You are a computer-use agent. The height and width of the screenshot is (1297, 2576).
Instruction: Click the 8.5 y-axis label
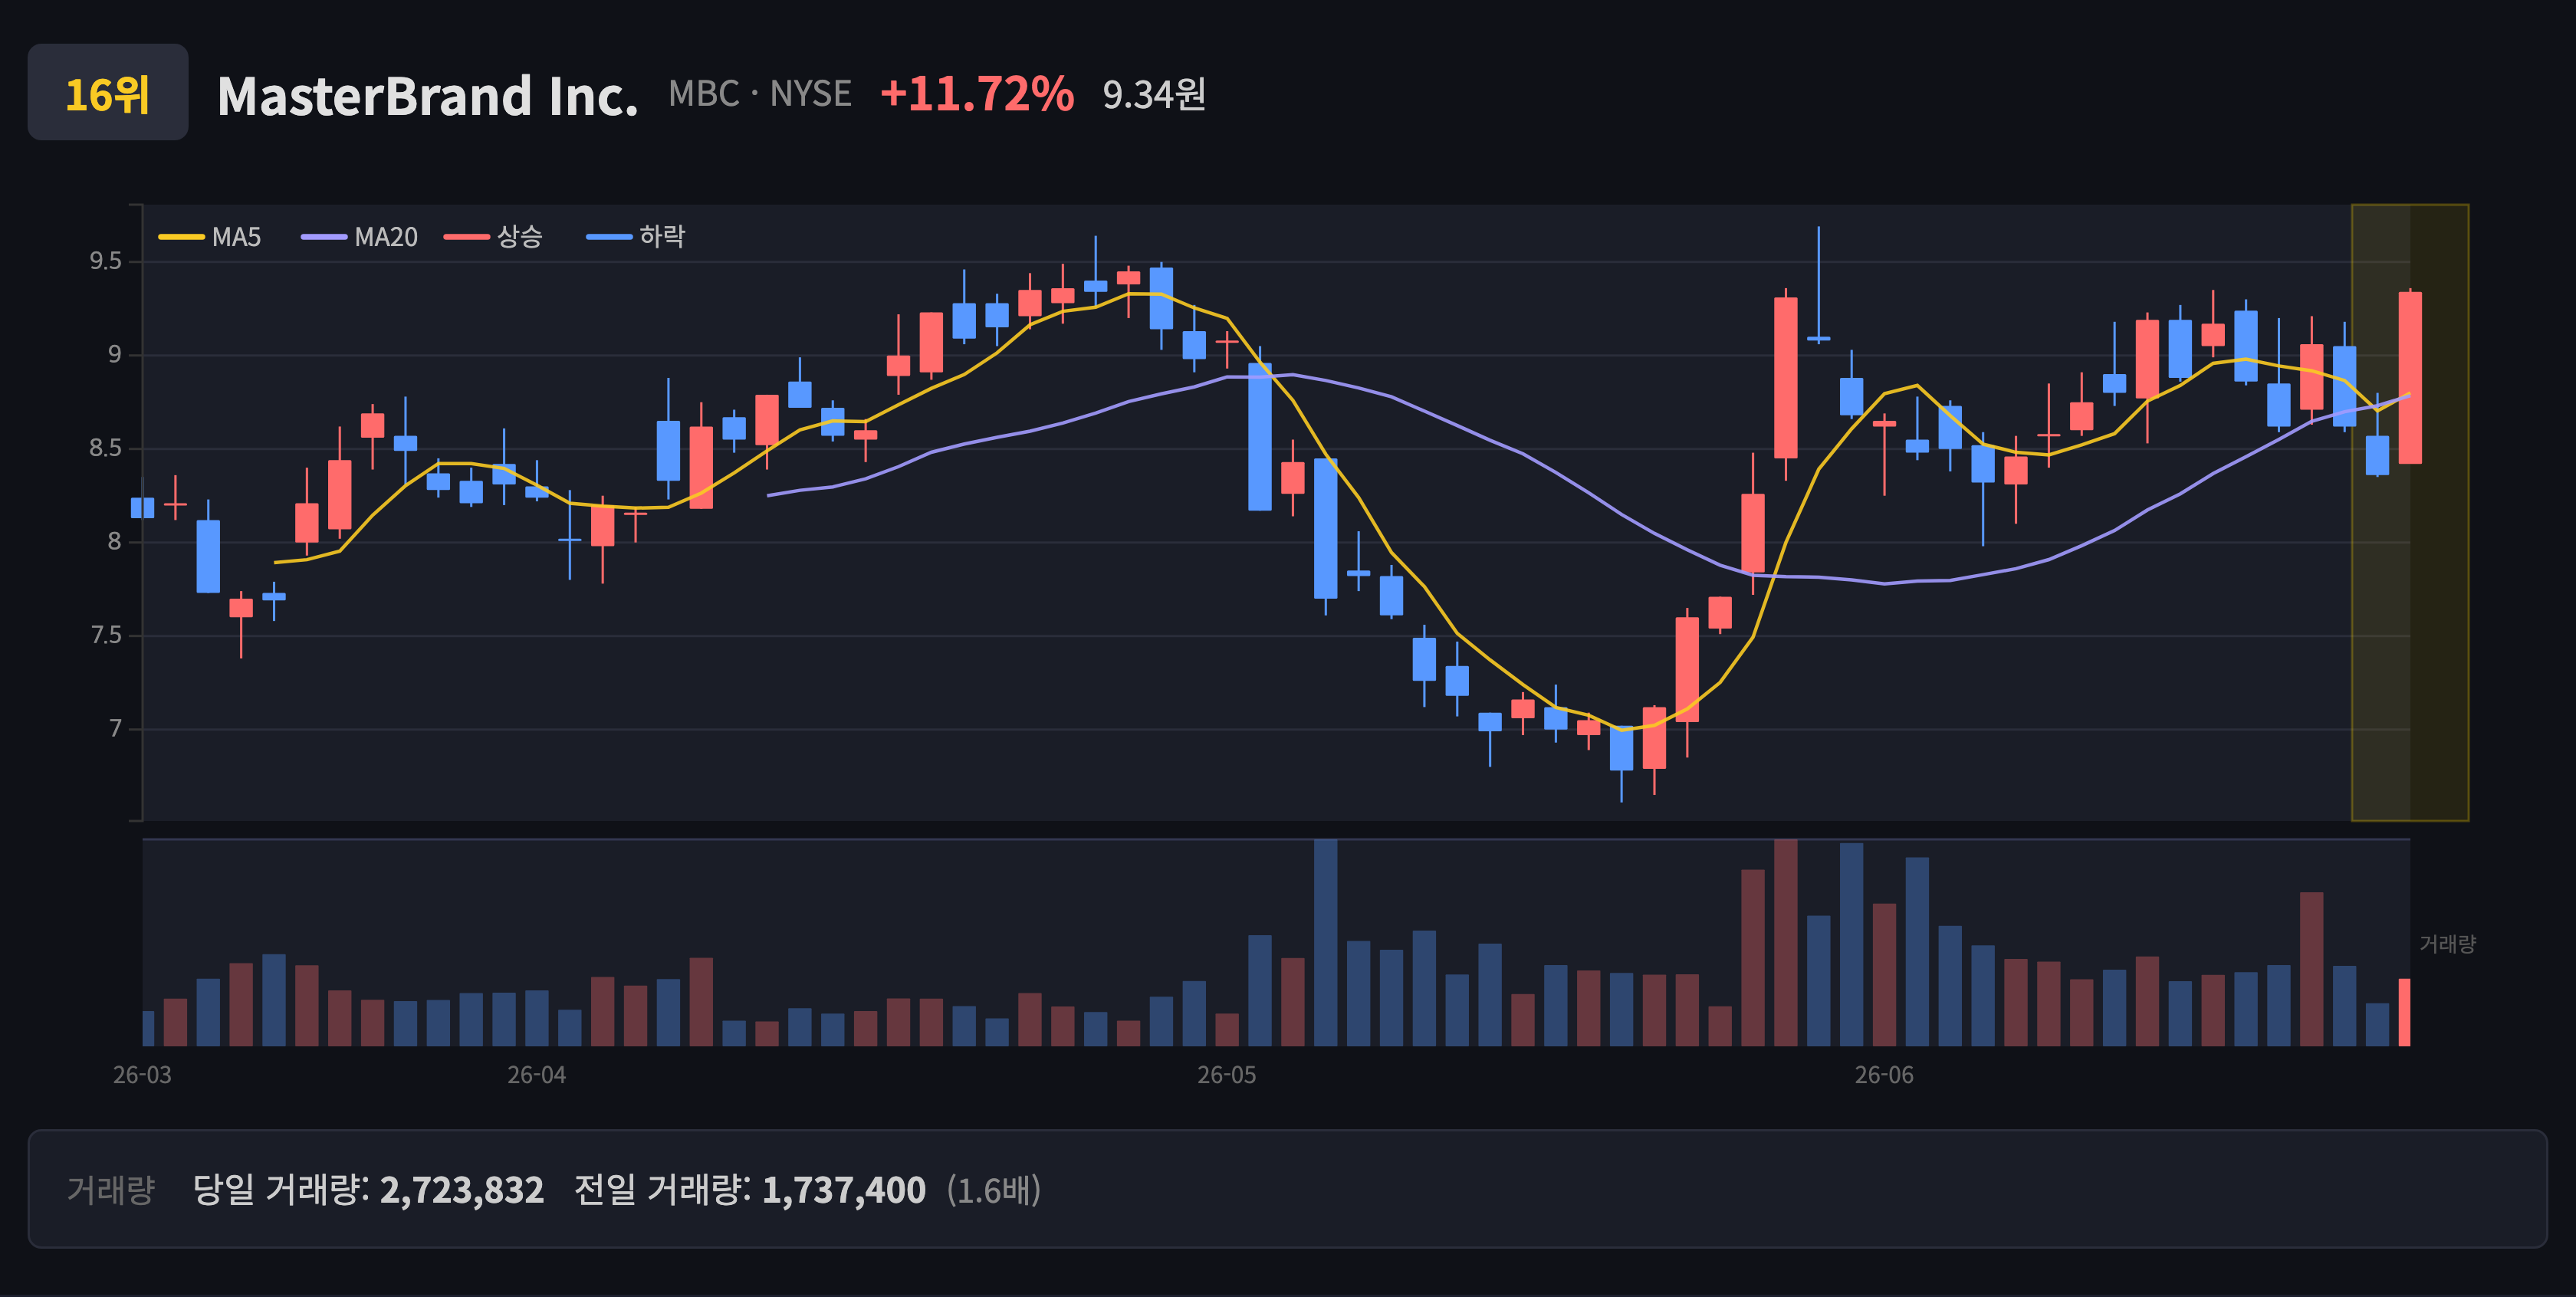click(x=105, y=448)
